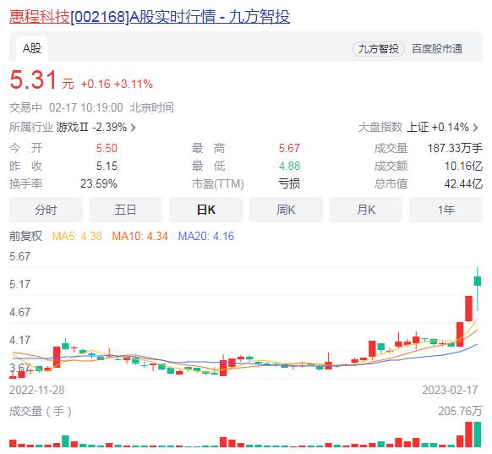Click the 所属行业 游戏Ⅱ -2.39% link
The image size is (492, 454).
[73, 128]
